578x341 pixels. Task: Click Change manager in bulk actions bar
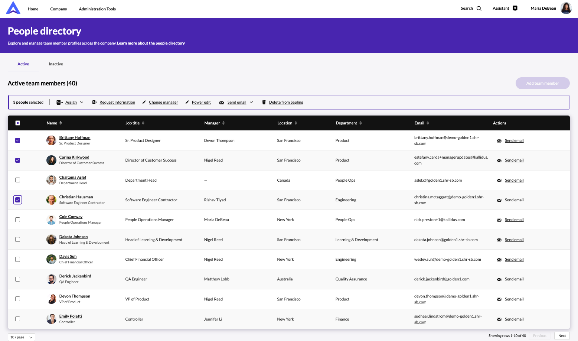pyautogui.click(x=163, y=102)
